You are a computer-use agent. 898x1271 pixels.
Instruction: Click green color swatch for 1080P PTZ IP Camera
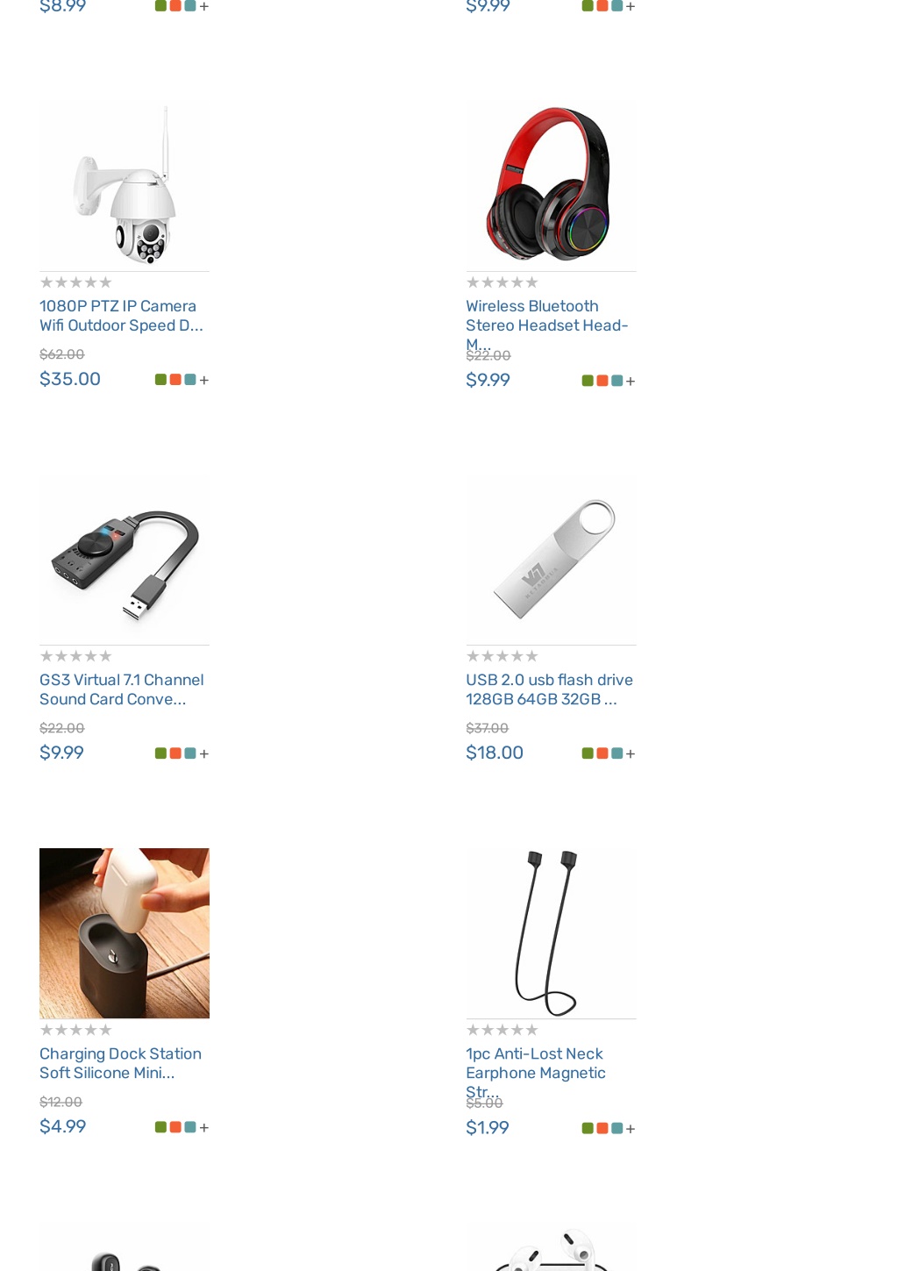click(x=160, y=380)
